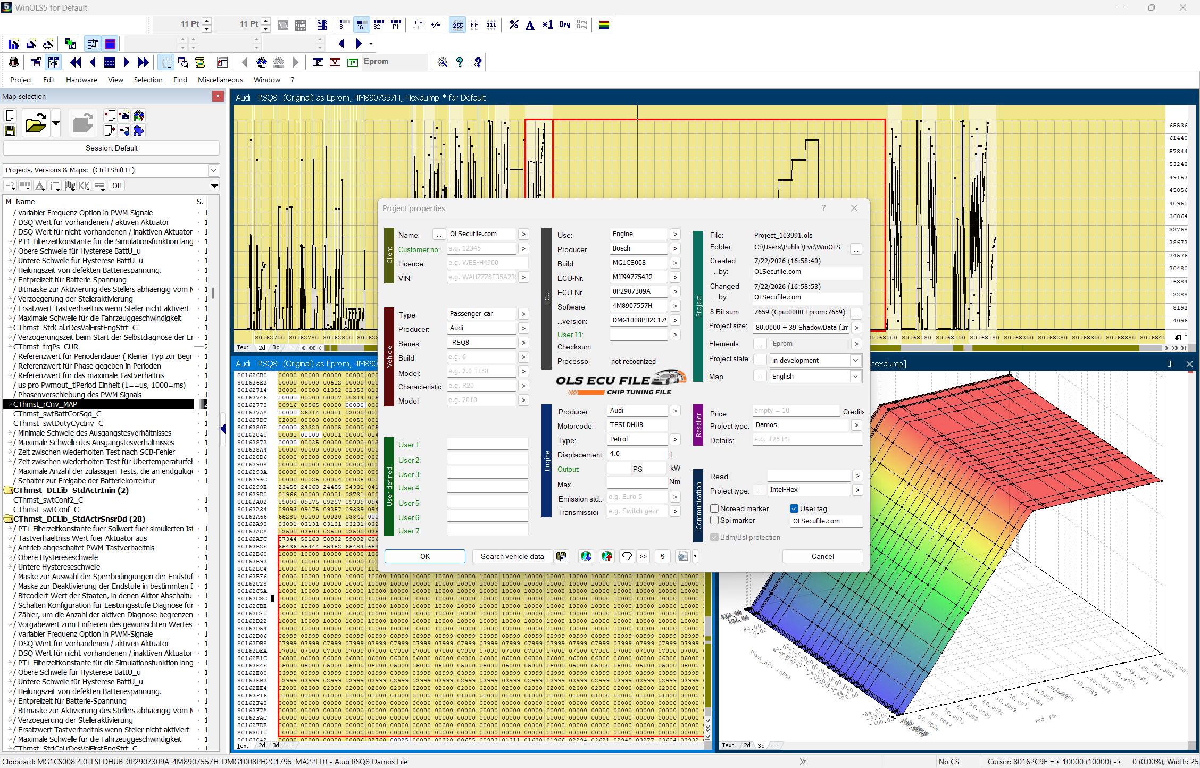Toggle the Off filter button
This screenshot has height=768, width=1200.
click(116, 186)
